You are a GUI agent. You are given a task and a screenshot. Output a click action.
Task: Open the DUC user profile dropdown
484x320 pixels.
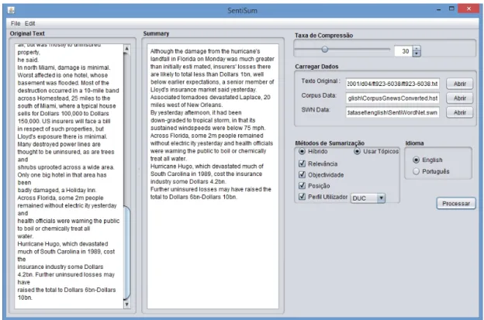[368, 198]
